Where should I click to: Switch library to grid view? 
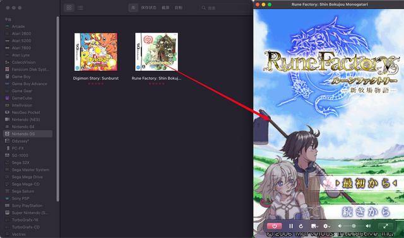point(69,8)
